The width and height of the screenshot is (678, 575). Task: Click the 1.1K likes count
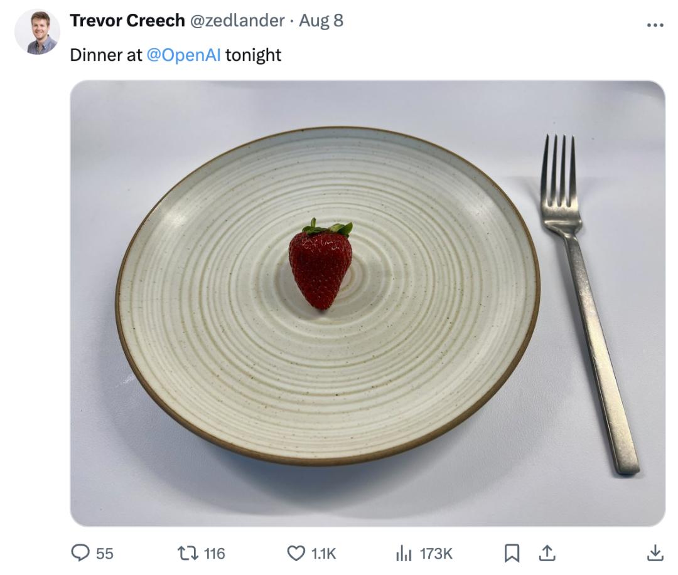coord(323,553)
